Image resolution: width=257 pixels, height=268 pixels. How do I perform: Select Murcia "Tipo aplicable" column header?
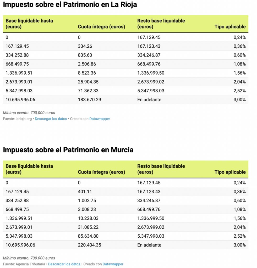click(x=230, y=172)
